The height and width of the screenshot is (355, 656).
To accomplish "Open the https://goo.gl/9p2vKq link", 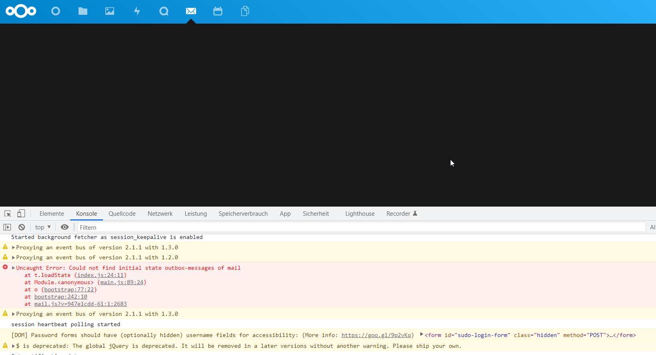I will click(x=376, y=335).
